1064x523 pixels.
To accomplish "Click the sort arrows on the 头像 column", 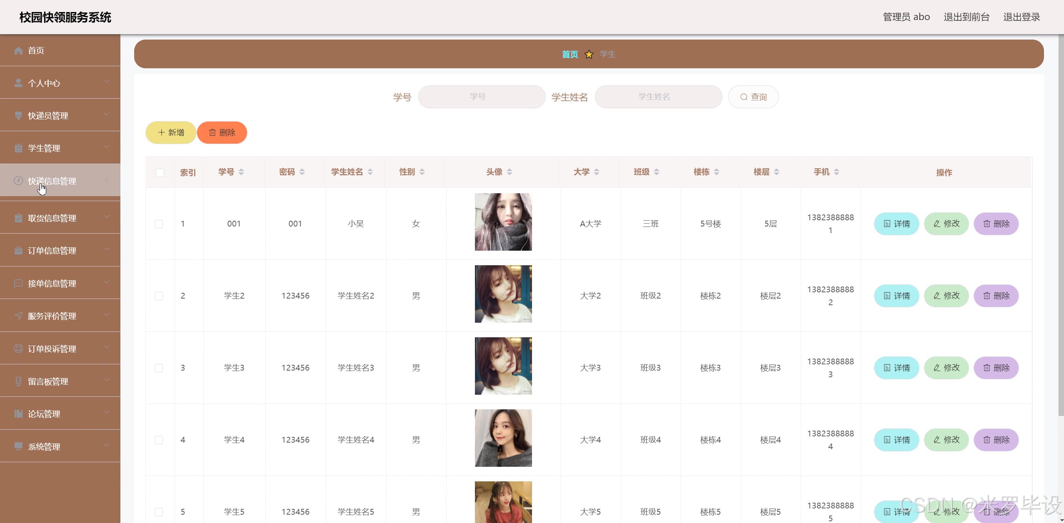I will pyautogui.click(x=510, y=172).
